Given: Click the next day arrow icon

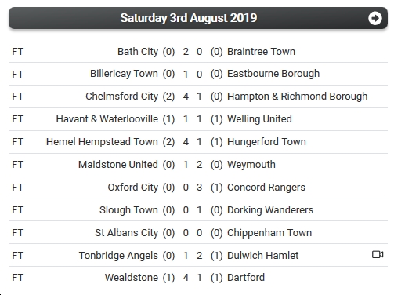Looking at the screenshot, I should click(x=375, y=18).
